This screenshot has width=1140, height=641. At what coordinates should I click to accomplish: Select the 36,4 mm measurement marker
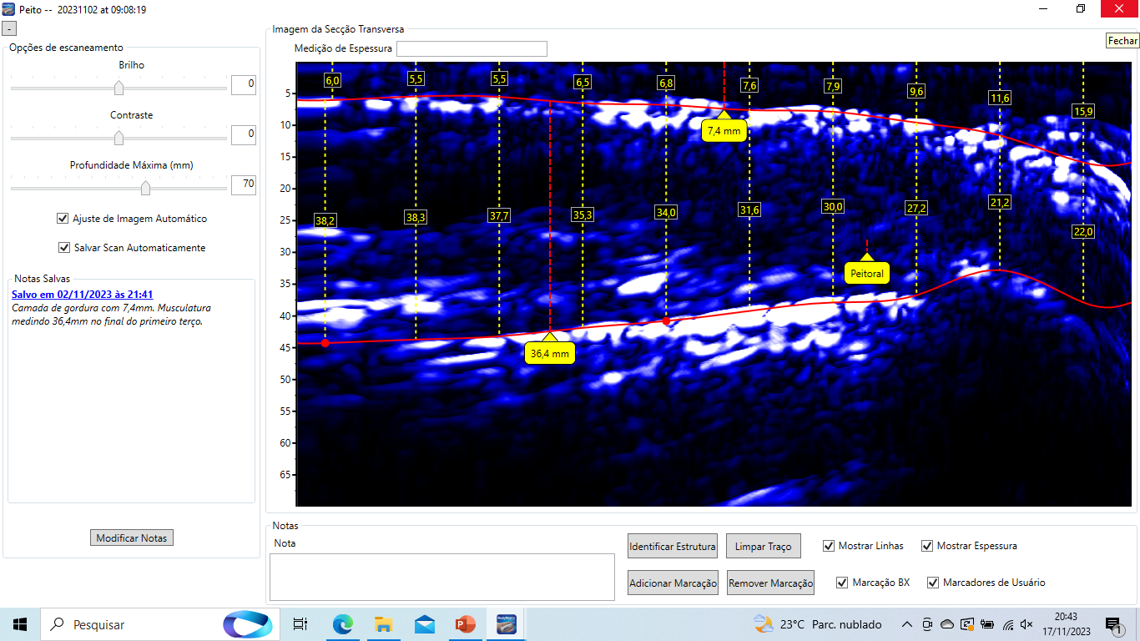550,353
